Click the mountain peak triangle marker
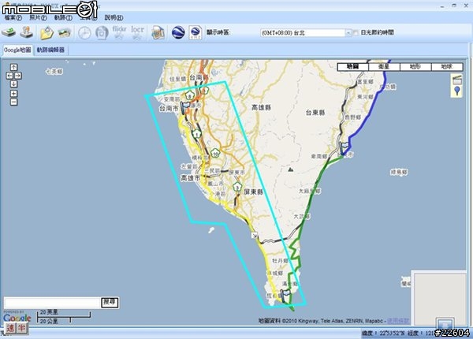 (x=290, y=169)
